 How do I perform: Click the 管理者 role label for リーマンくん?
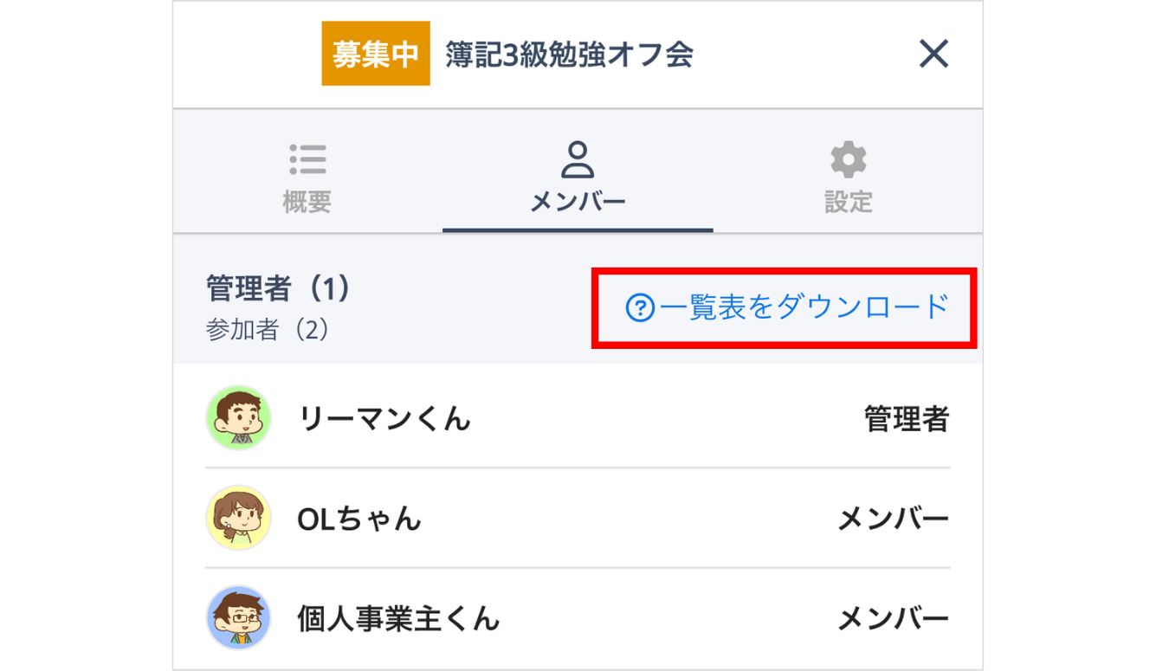tap(907, 419)
